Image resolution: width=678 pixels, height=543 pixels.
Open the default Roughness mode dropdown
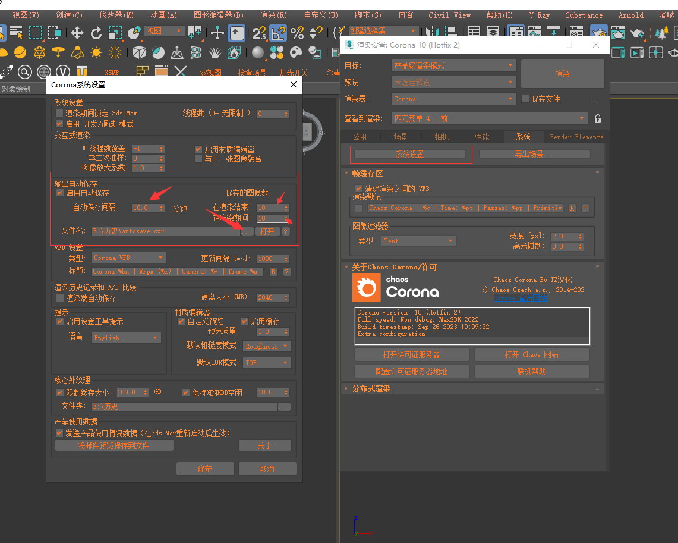[x=267, y=346]
